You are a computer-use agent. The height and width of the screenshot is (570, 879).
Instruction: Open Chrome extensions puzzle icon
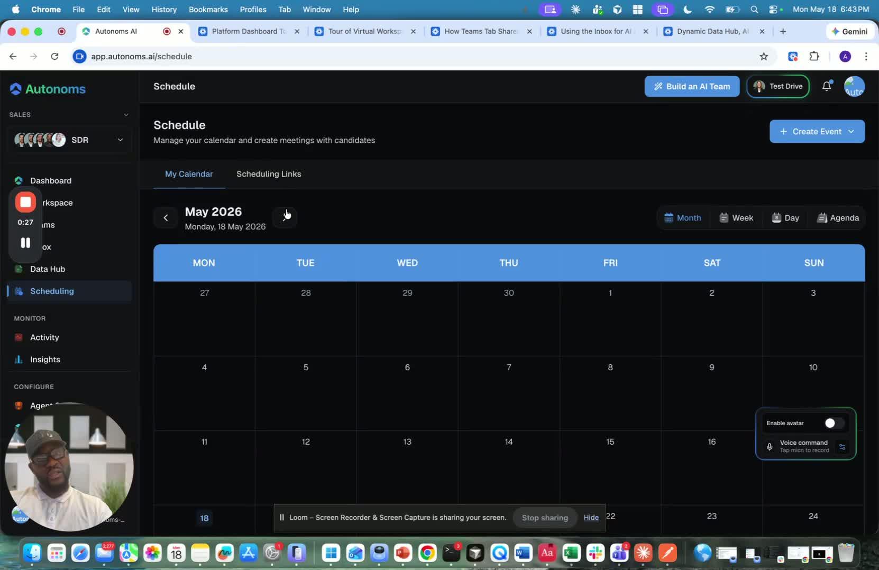814,57
